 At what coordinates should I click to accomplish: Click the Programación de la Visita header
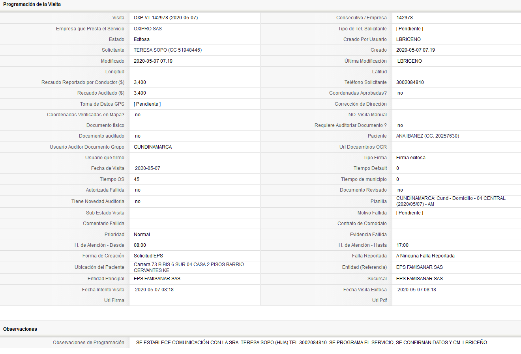[x=32, y=4]
